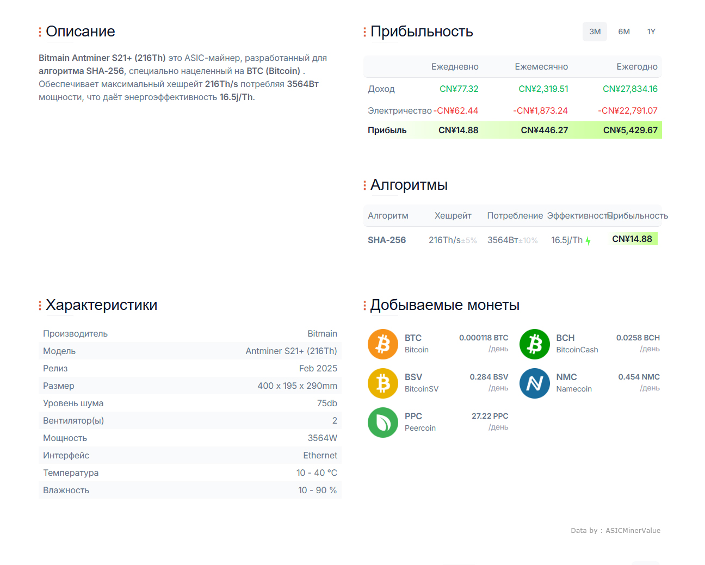Click the SHA-256 algorithm row label

pos(387,240)
